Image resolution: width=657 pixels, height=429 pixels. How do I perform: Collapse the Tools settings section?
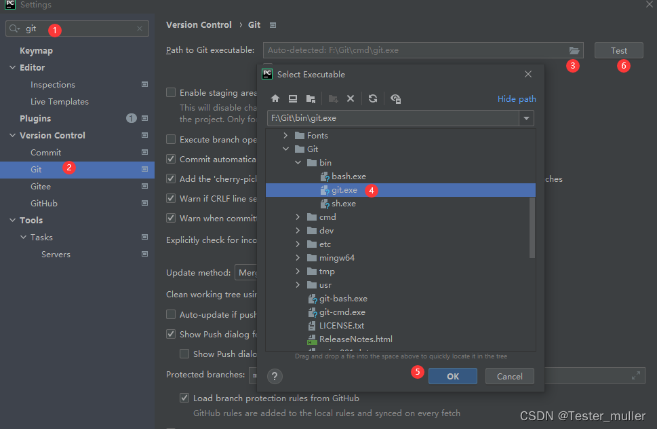point(13,220)
